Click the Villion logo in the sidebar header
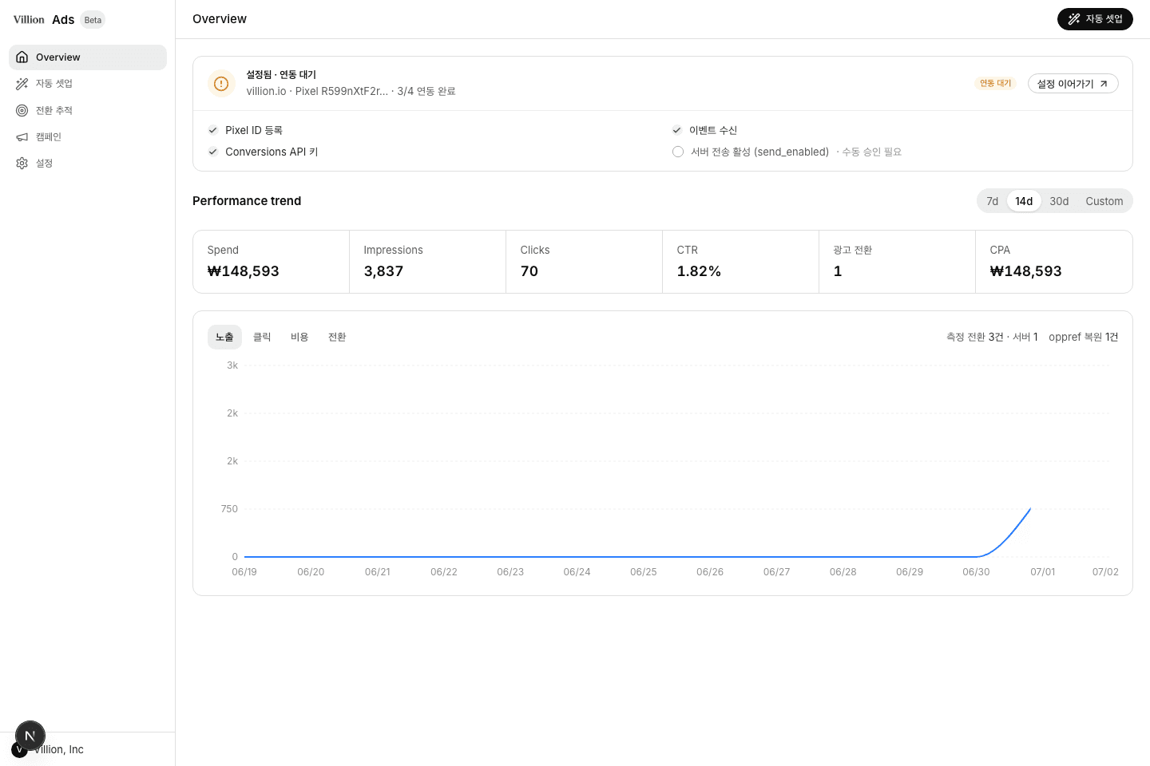 (x=29, y=20)
